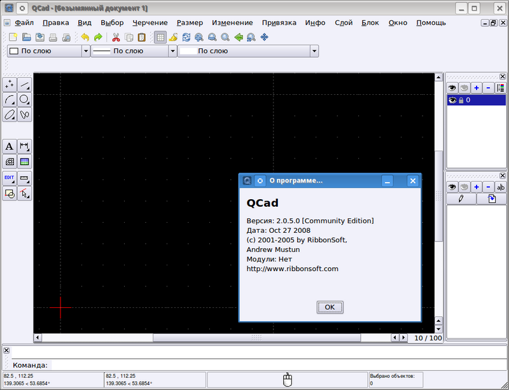Open the Помощь menu
The height and width of the screenshot is (390, 509).
[431, 23]
